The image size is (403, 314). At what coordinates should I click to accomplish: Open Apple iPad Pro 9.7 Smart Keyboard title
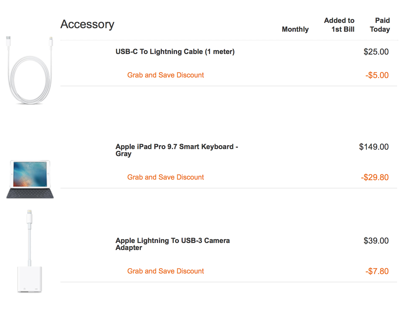177,150
